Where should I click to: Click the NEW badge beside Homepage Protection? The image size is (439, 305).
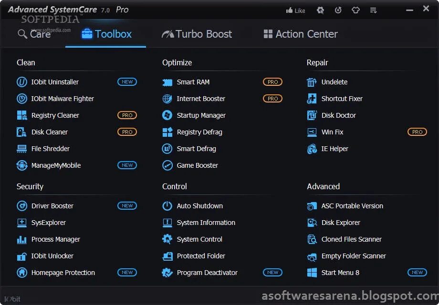pos(127,272)
